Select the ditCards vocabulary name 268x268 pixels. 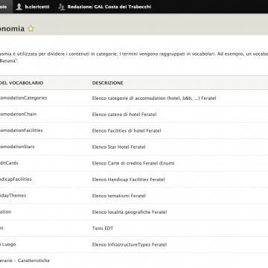(x=9, y=163)
